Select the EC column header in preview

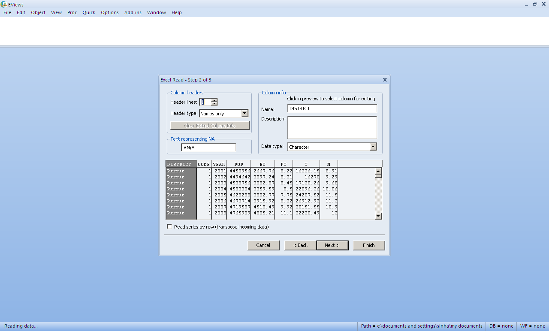[262, 164]
